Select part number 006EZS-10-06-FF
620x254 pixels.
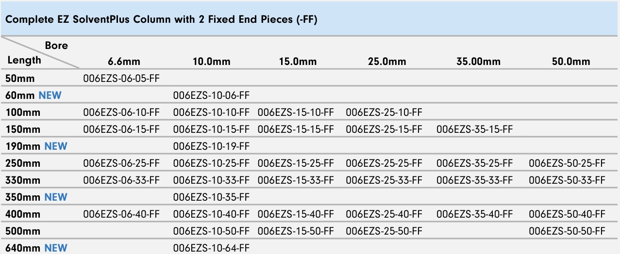click(x=211, y=95)
